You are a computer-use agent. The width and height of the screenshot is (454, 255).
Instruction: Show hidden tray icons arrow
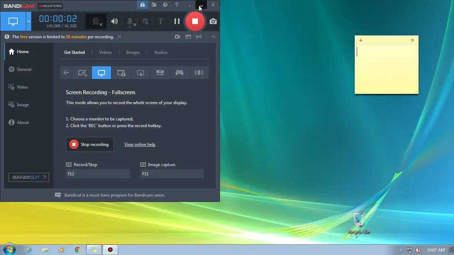pyautogui.click(x=401, y=250)
